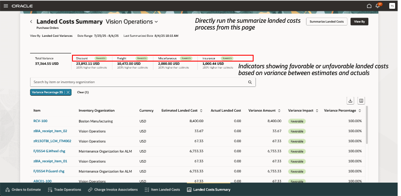The height and width of the screenshot is (196, 401).
Task: Click the Actual Landed Cost column header
Action: (x=226, y=110)
